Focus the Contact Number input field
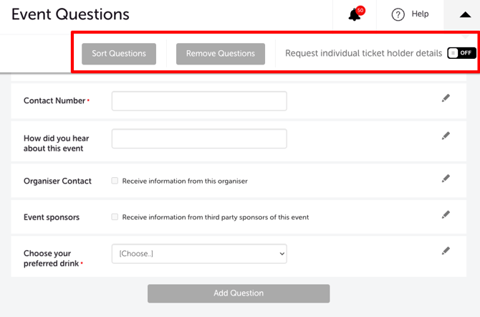Screen dimensions: 480x317 199,101
